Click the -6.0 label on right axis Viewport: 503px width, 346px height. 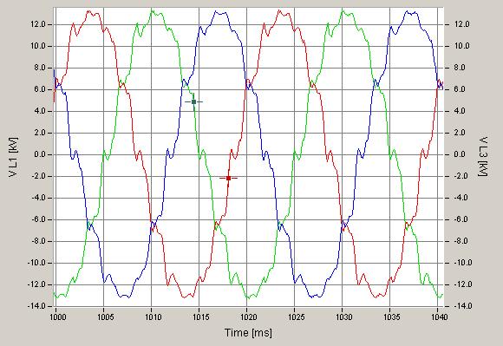point(462,219)
